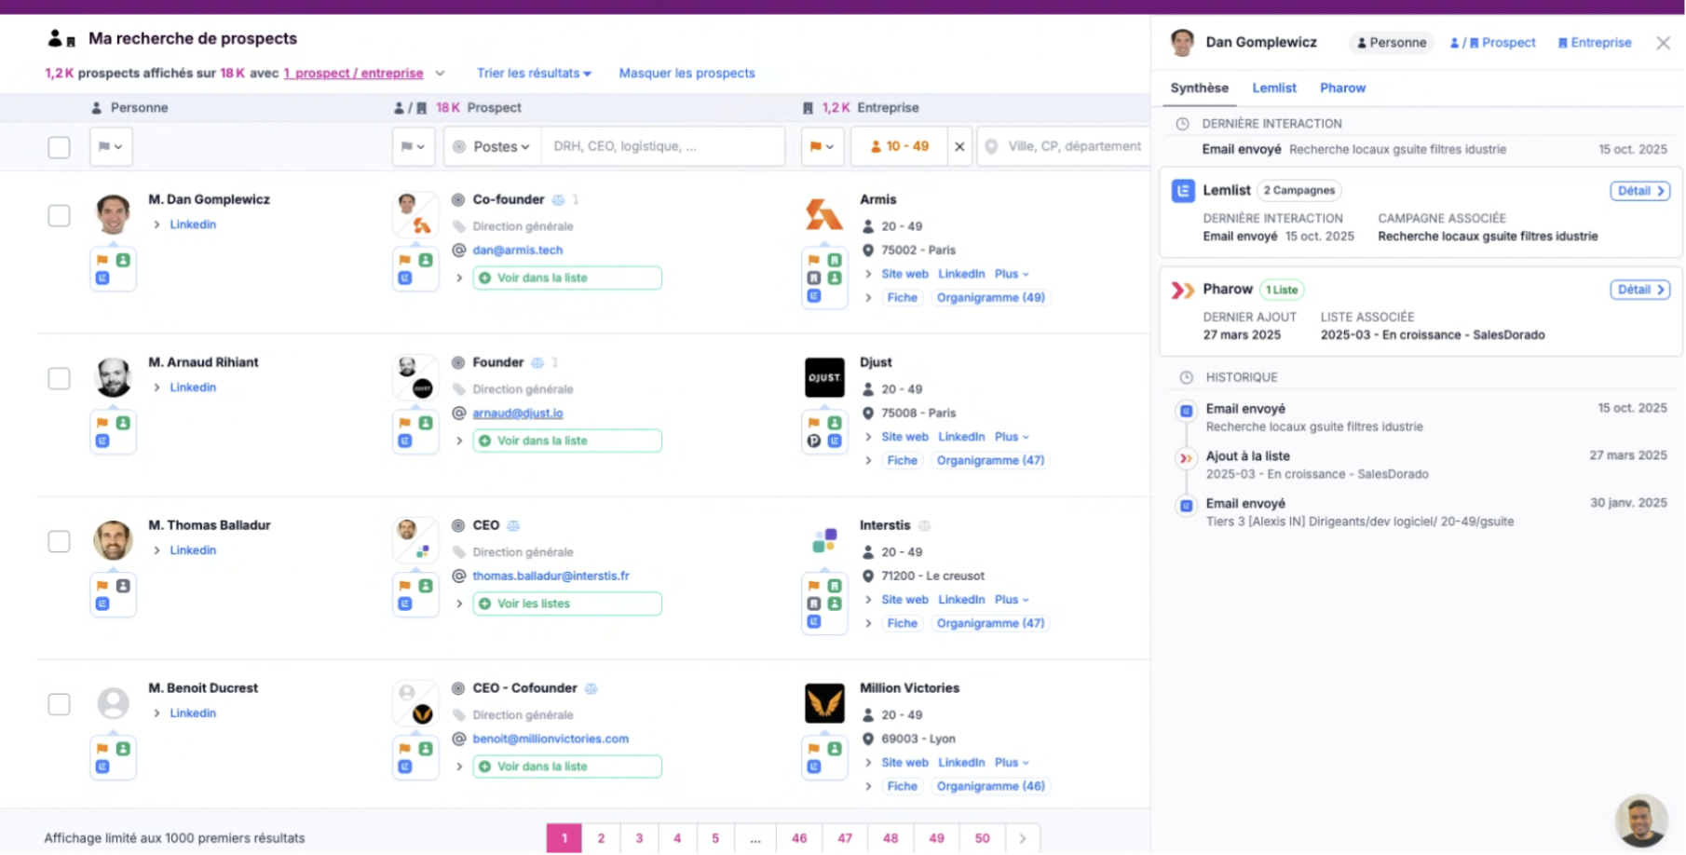Select Dan Gomplewicz row checkbox

click(59, 215)
